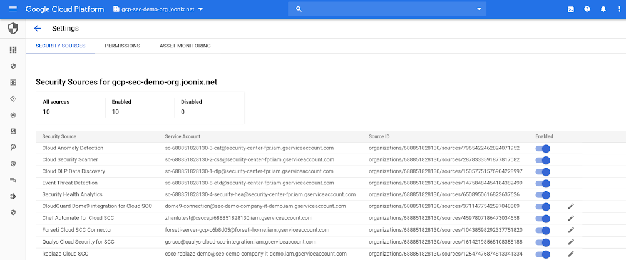Screen dimensions: 626x260
Task: Open the badge-shaped sidebar icon
Action: [x=13, y=131]
